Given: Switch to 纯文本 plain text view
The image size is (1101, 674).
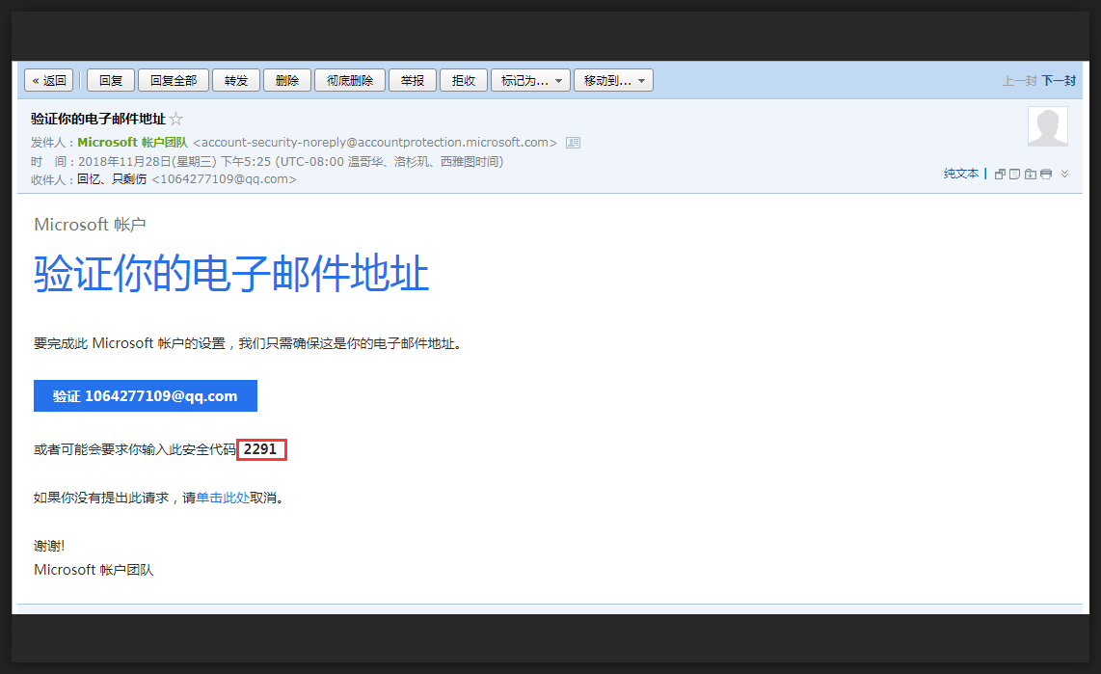Looking at the screenshot, I should coord(960,174).
